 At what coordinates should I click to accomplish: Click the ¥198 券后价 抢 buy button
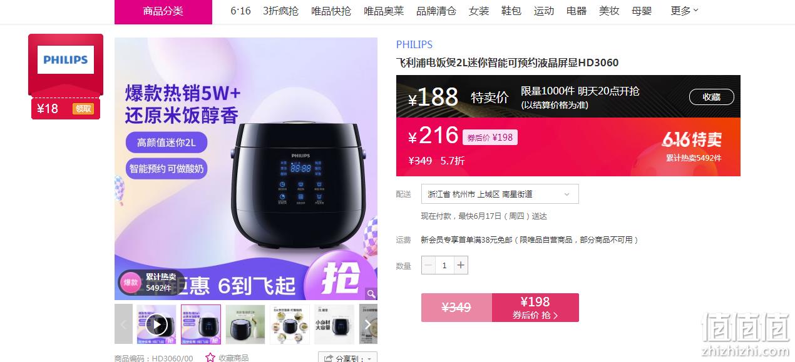[x=535, y=308]
